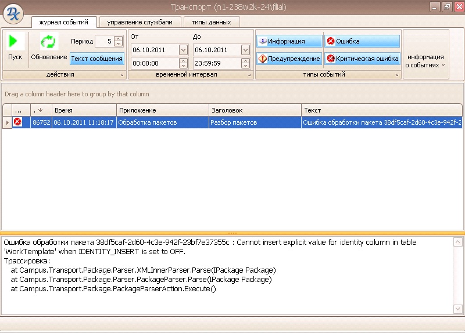Sort by the Заголовок column header

255,110
